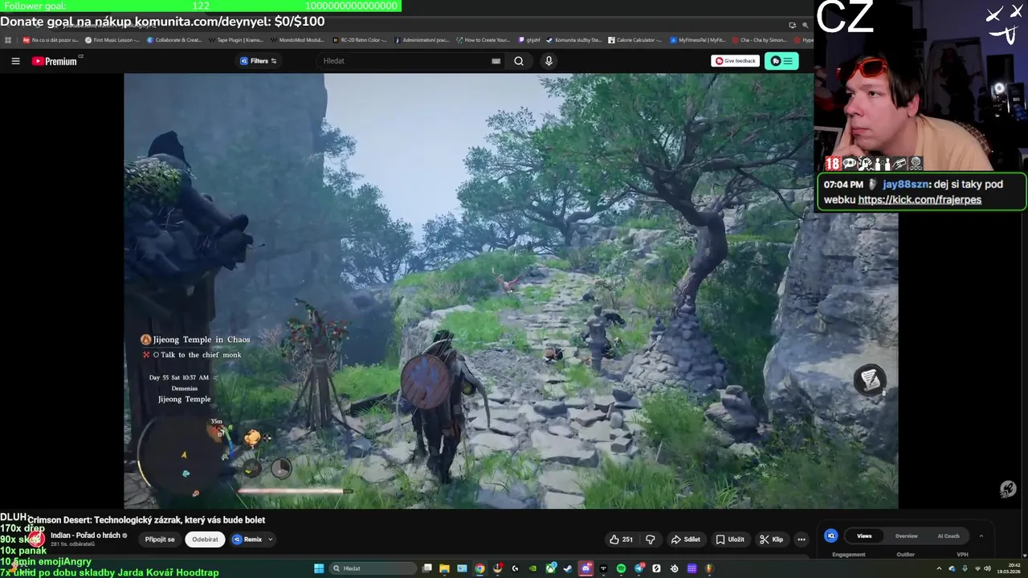Click the Outlier column label in analytics
This screenshot has width=1028, height=578.
(x=905, y=554)
